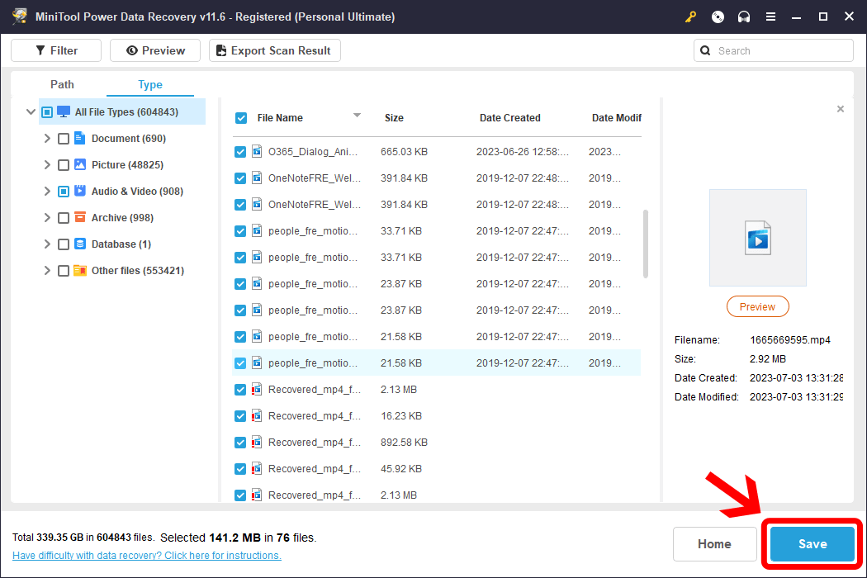Viewport: 867px width, 578px height.
Task: Expand the Picture category
Action: coord(47,165)
